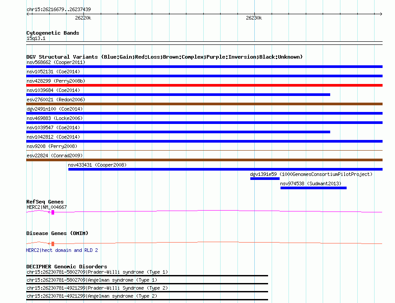Click the DECIPHER Genomic Disorders track heading
Image resolution: width=395 pixels, height=303 pixels.
(x=67, y=267)
